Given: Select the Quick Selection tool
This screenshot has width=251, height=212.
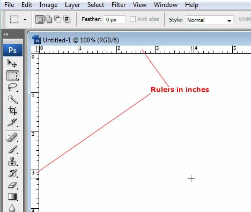Looking at the screenshot, I should [13, 99].
